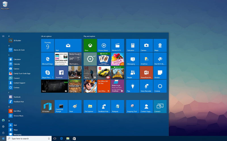Click the Calculator tile

(x=133, y=45)
